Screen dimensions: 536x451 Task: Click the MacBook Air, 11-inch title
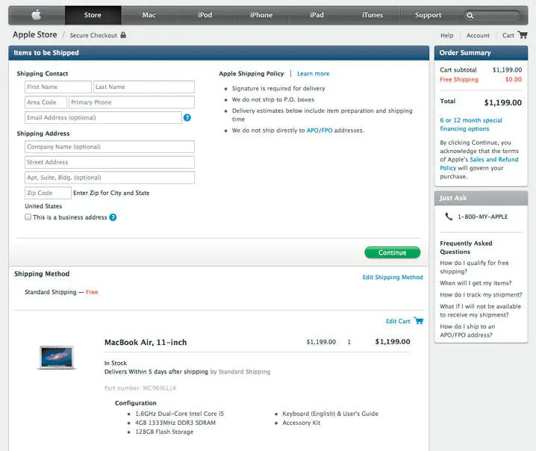(x=146, y=342)
